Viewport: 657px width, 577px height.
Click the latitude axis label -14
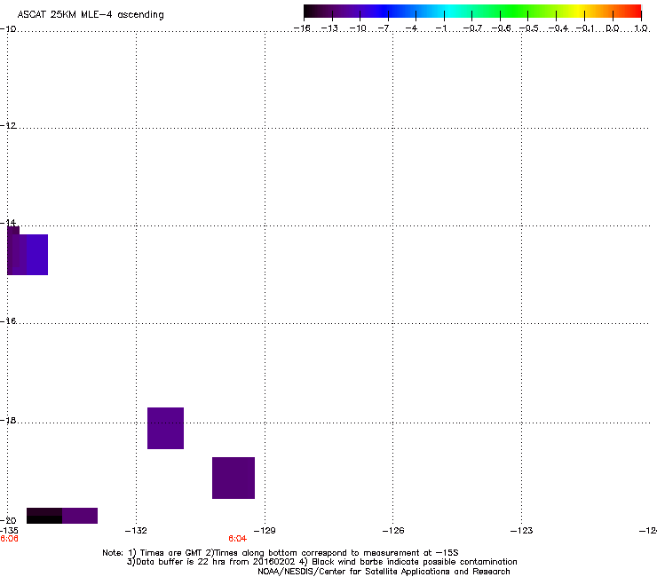tap(8, 223)
